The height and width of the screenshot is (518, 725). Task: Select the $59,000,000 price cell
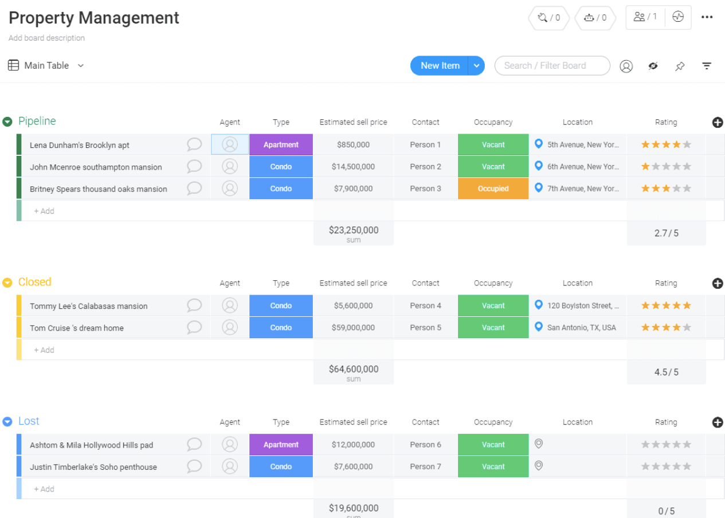click(x=353, y=328)
